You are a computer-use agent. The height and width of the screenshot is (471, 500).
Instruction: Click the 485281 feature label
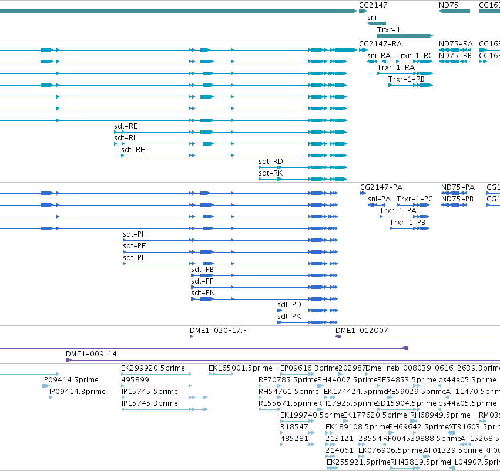point(294,439)
